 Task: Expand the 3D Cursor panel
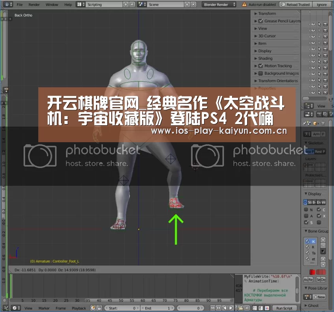pyautogui.click(x=276, y=36)
